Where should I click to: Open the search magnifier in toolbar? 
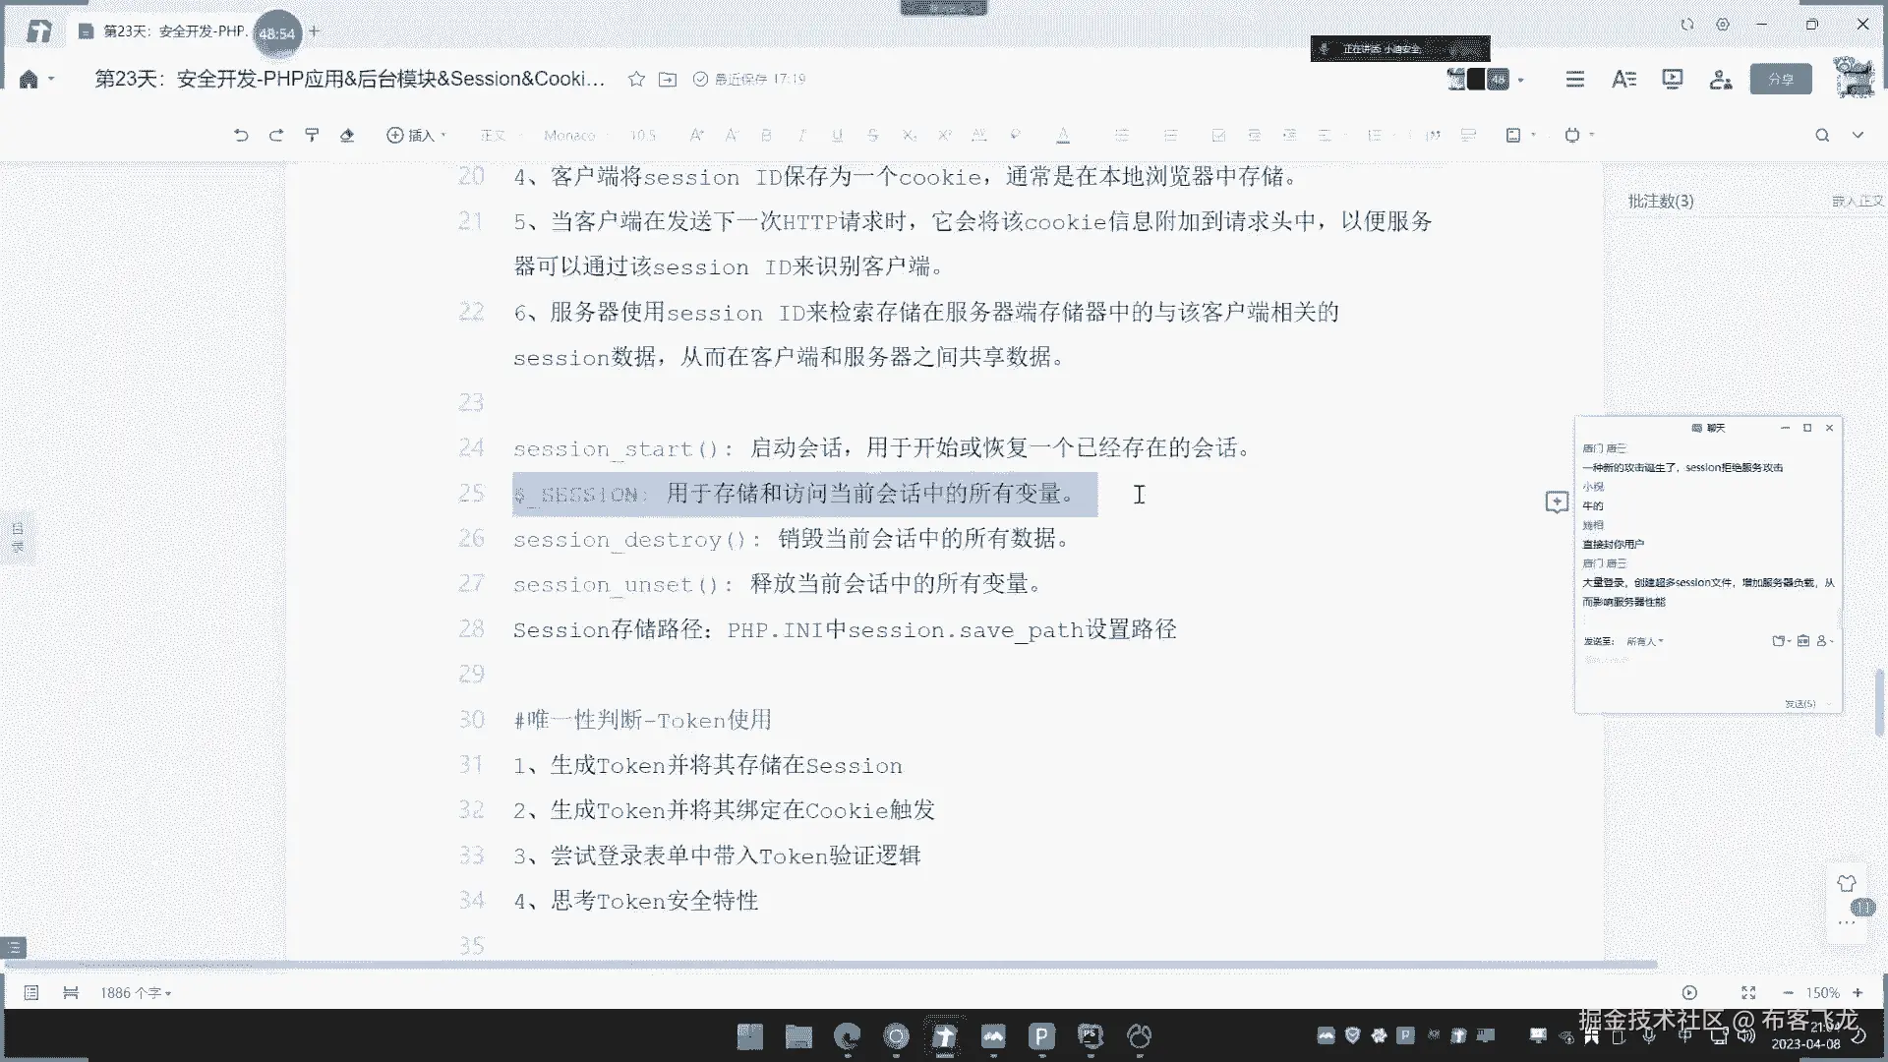click(1822, 135)
